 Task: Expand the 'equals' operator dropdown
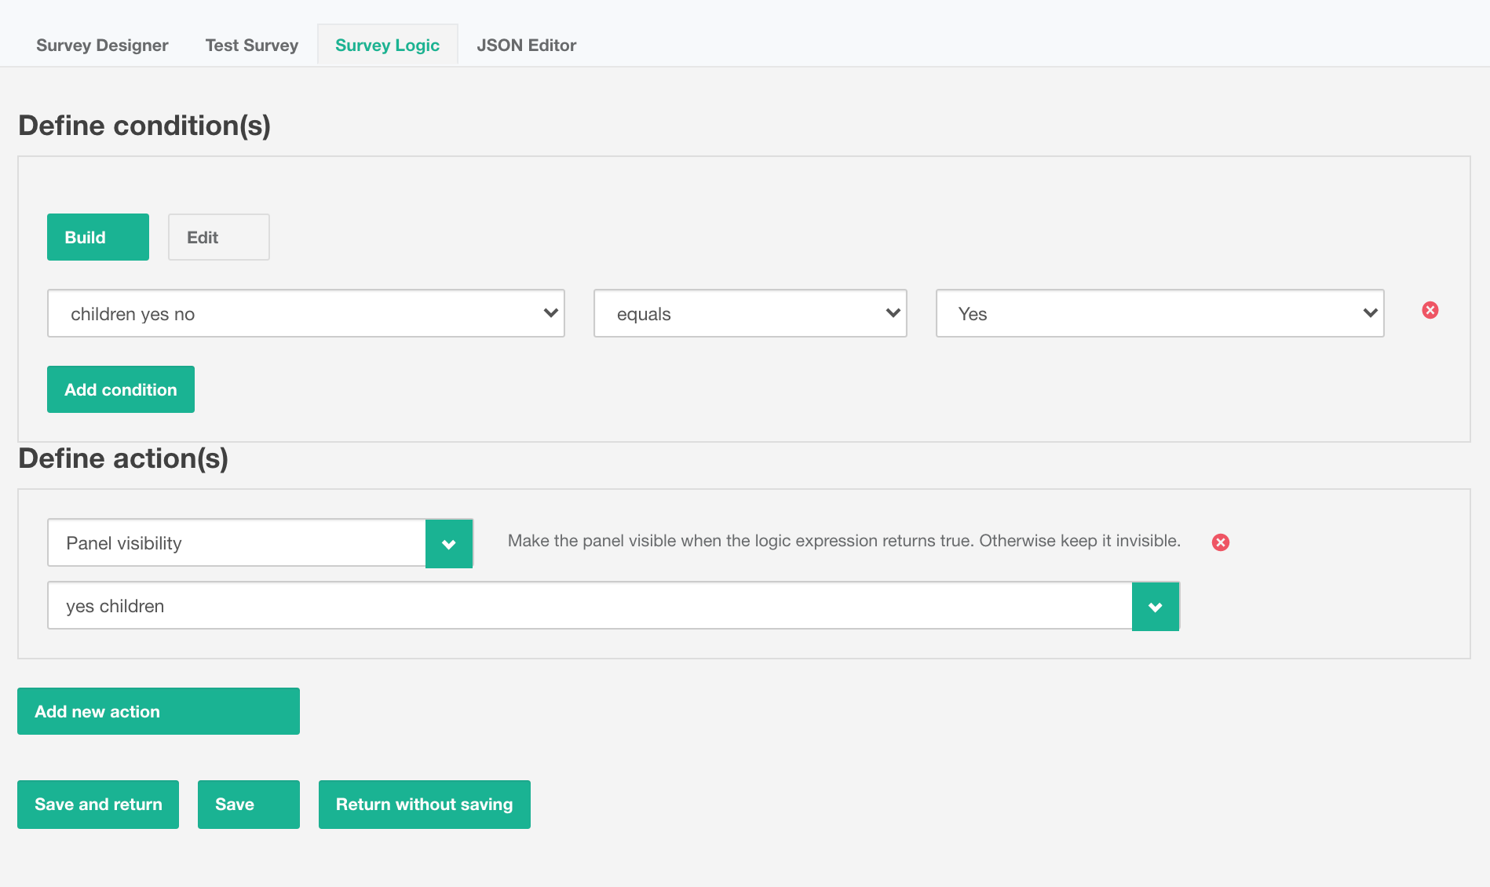coord(750,313)
